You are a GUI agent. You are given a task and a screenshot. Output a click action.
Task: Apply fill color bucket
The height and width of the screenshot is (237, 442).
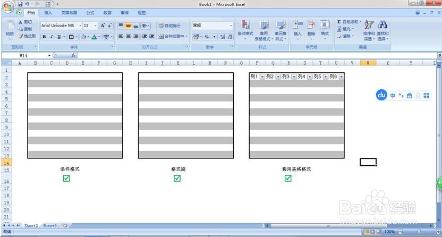click(x=83, y=37)
